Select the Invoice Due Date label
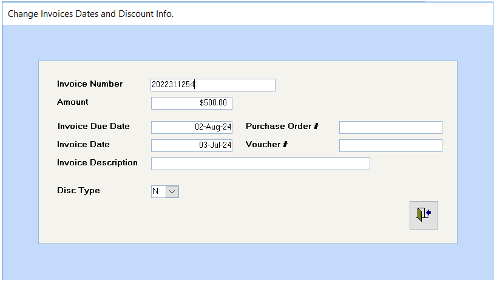 (93, 127)
